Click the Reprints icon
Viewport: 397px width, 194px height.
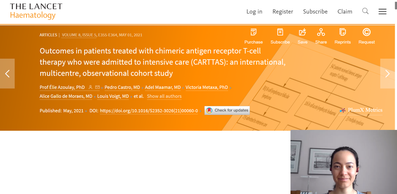342,33
